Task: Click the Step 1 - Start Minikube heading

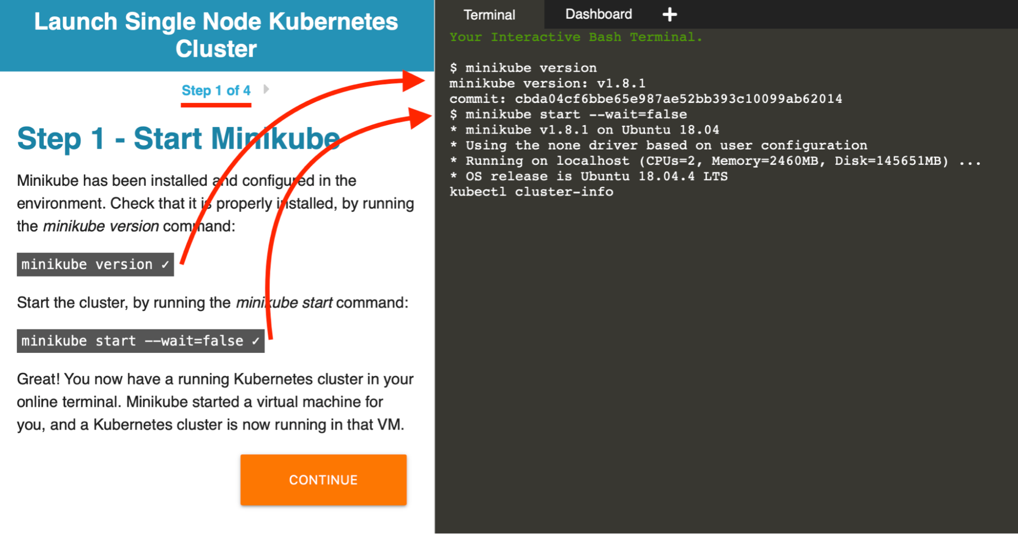Action: (x=178, y=138)
